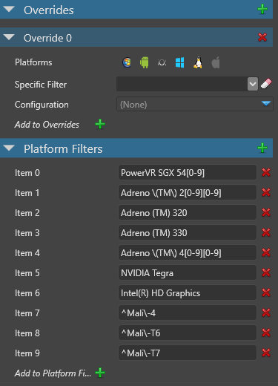Open the Specific Filter dropdown arrow
278x386 pixels.
[x=253, y=84]
